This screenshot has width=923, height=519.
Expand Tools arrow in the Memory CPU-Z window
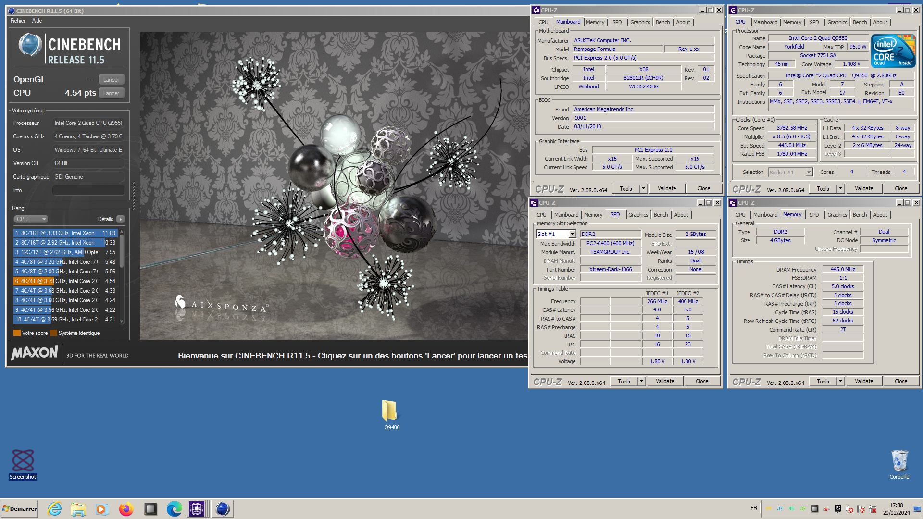[x=841, y=381]
